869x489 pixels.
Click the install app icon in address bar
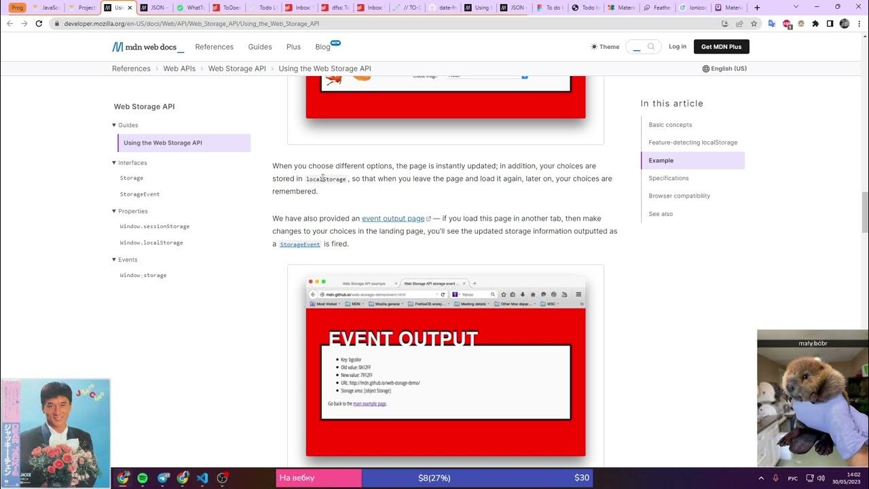point(725,23)
